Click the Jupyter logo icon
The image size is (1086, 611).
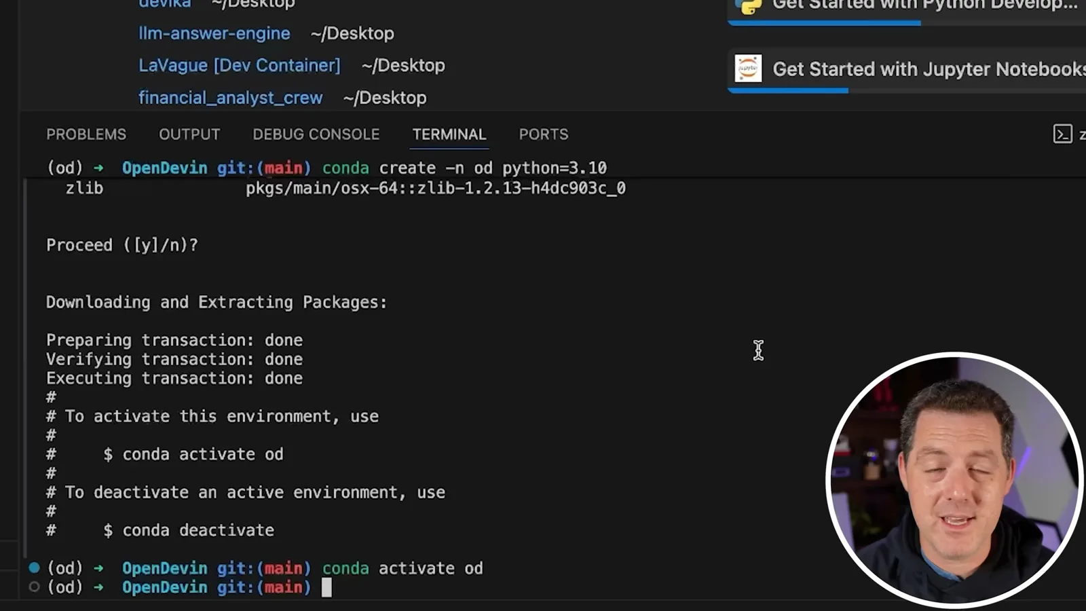[x=748, y=69]
